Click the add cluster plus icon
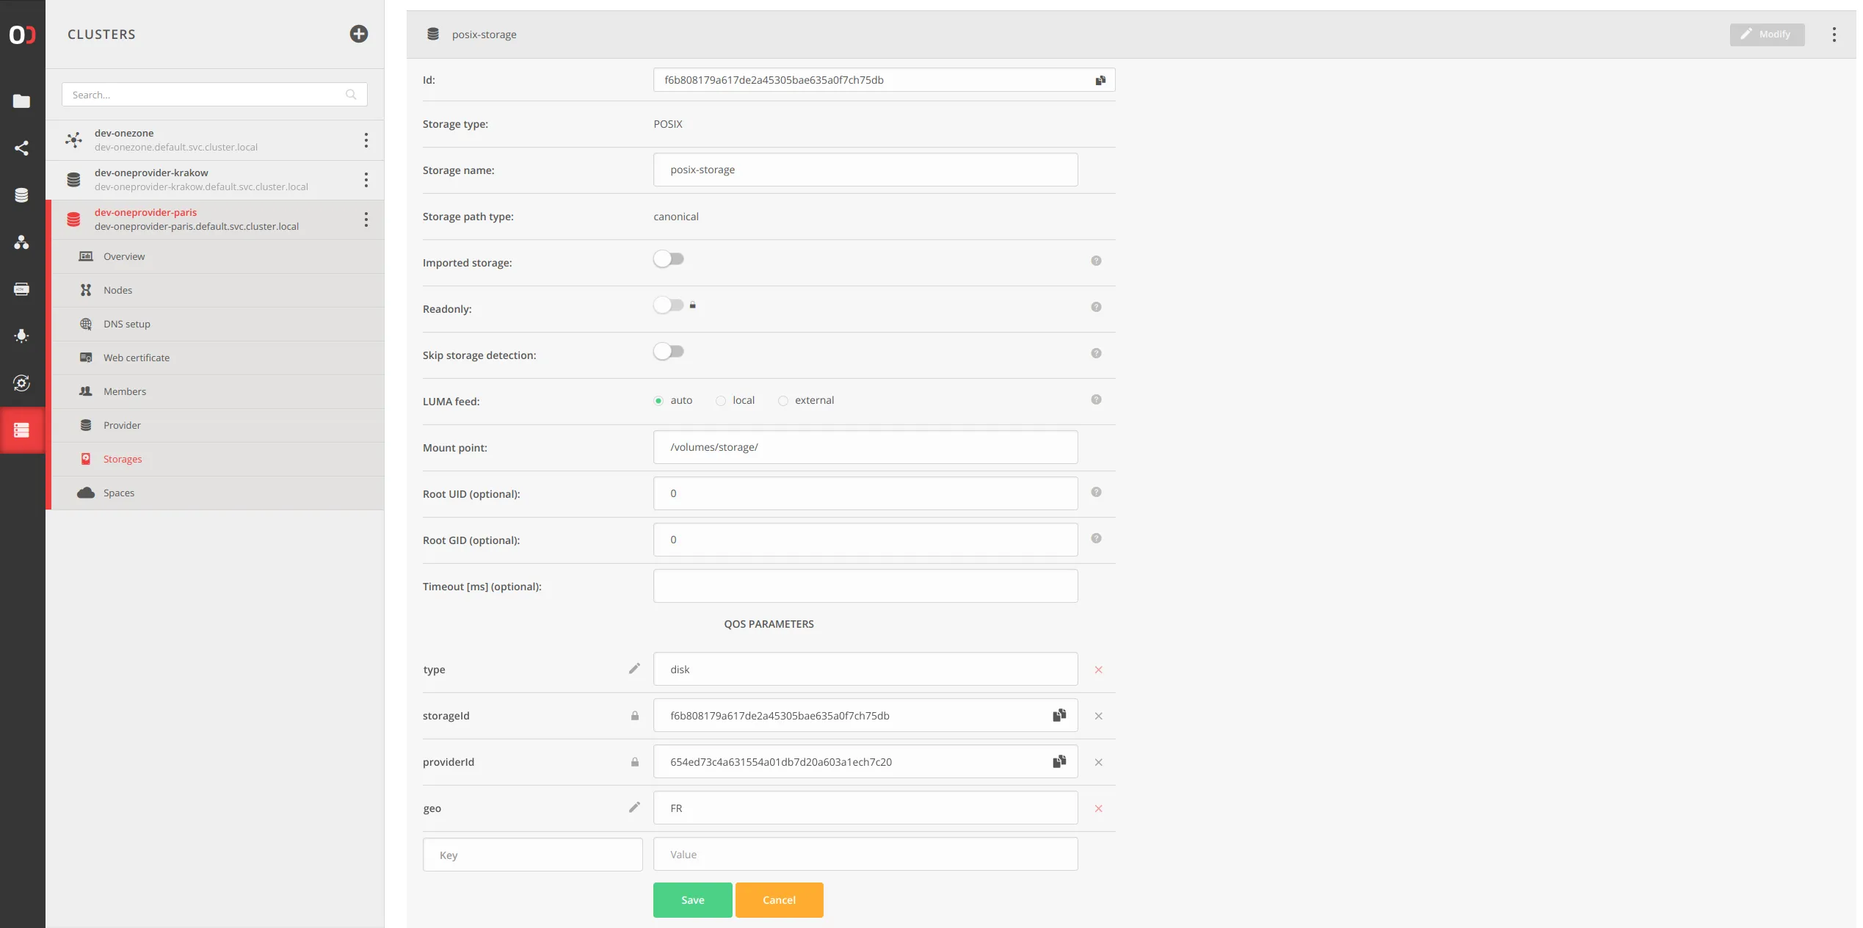The width and height of the screenshot is (1863, 928). 358,34
